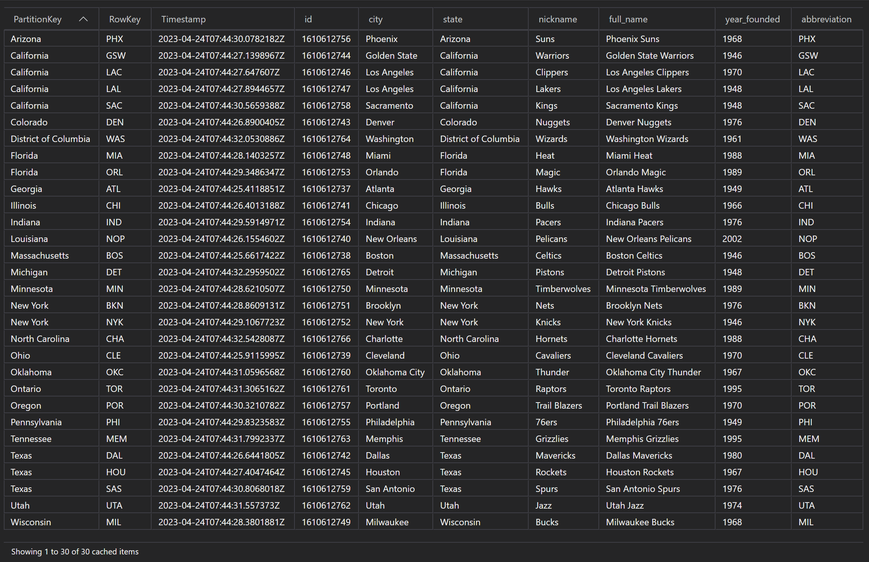Click the city column header

tap(376, 19)
